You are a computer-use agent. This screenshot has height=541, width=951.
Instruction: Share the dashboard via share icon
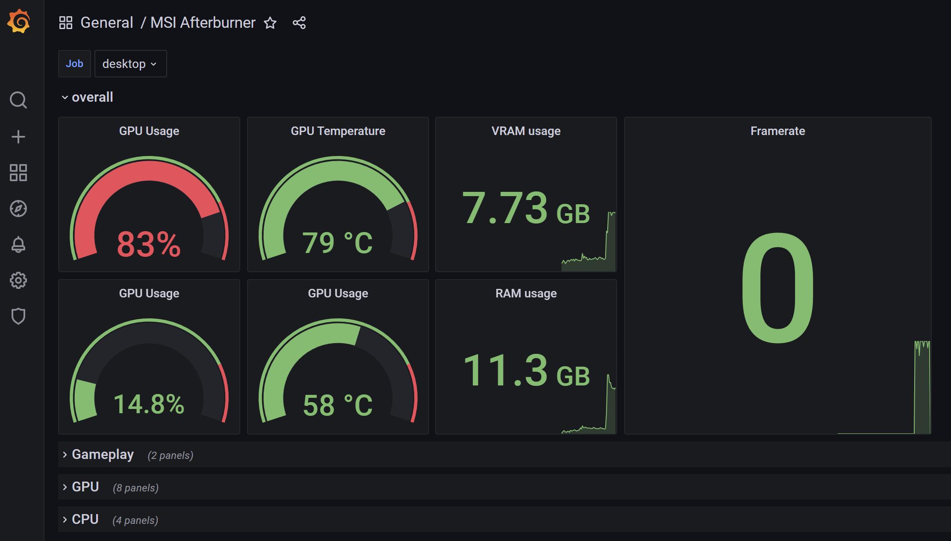point(299,23)
